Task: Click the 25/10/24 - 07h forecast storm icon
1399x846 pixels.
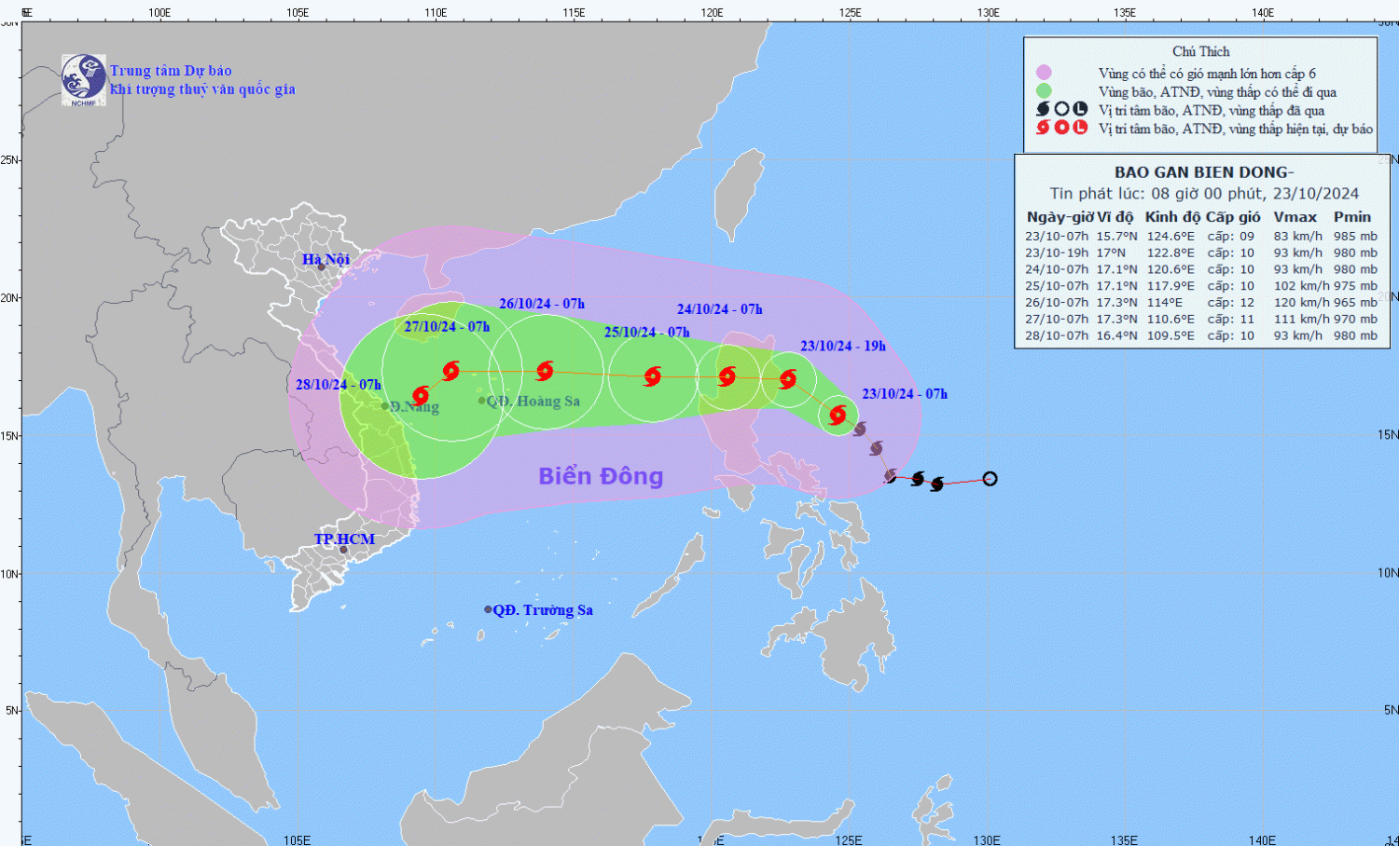Action: pyautogui.click(x=653, y=376)
